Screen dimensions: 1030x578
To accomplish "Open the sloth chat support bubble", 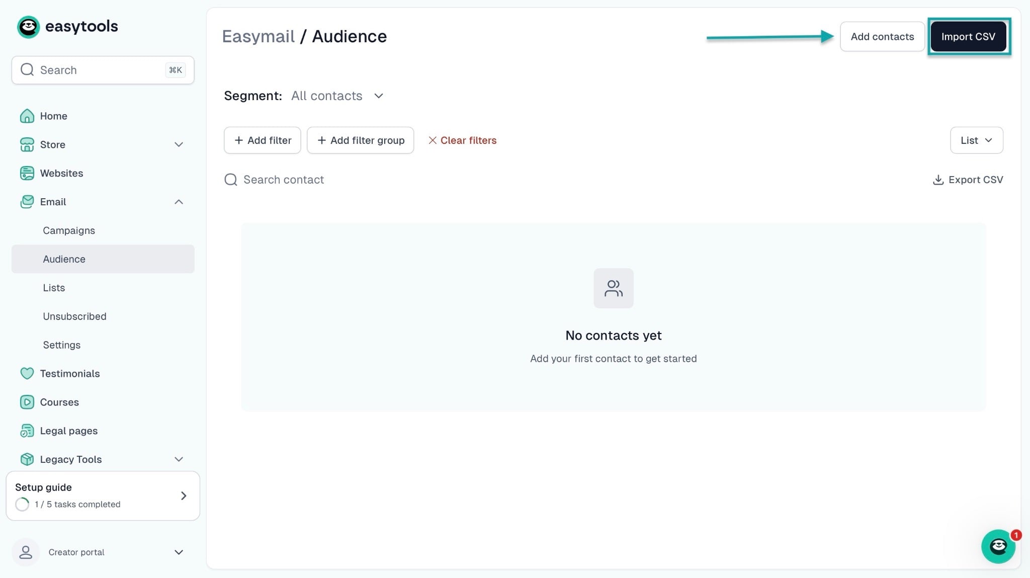I will point(998,546).
